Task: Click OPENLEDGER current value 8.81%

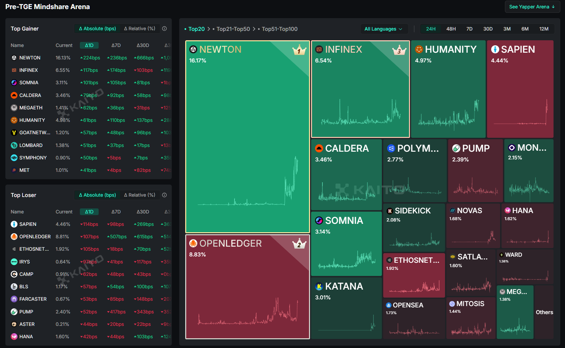Action: coord(62,237)
